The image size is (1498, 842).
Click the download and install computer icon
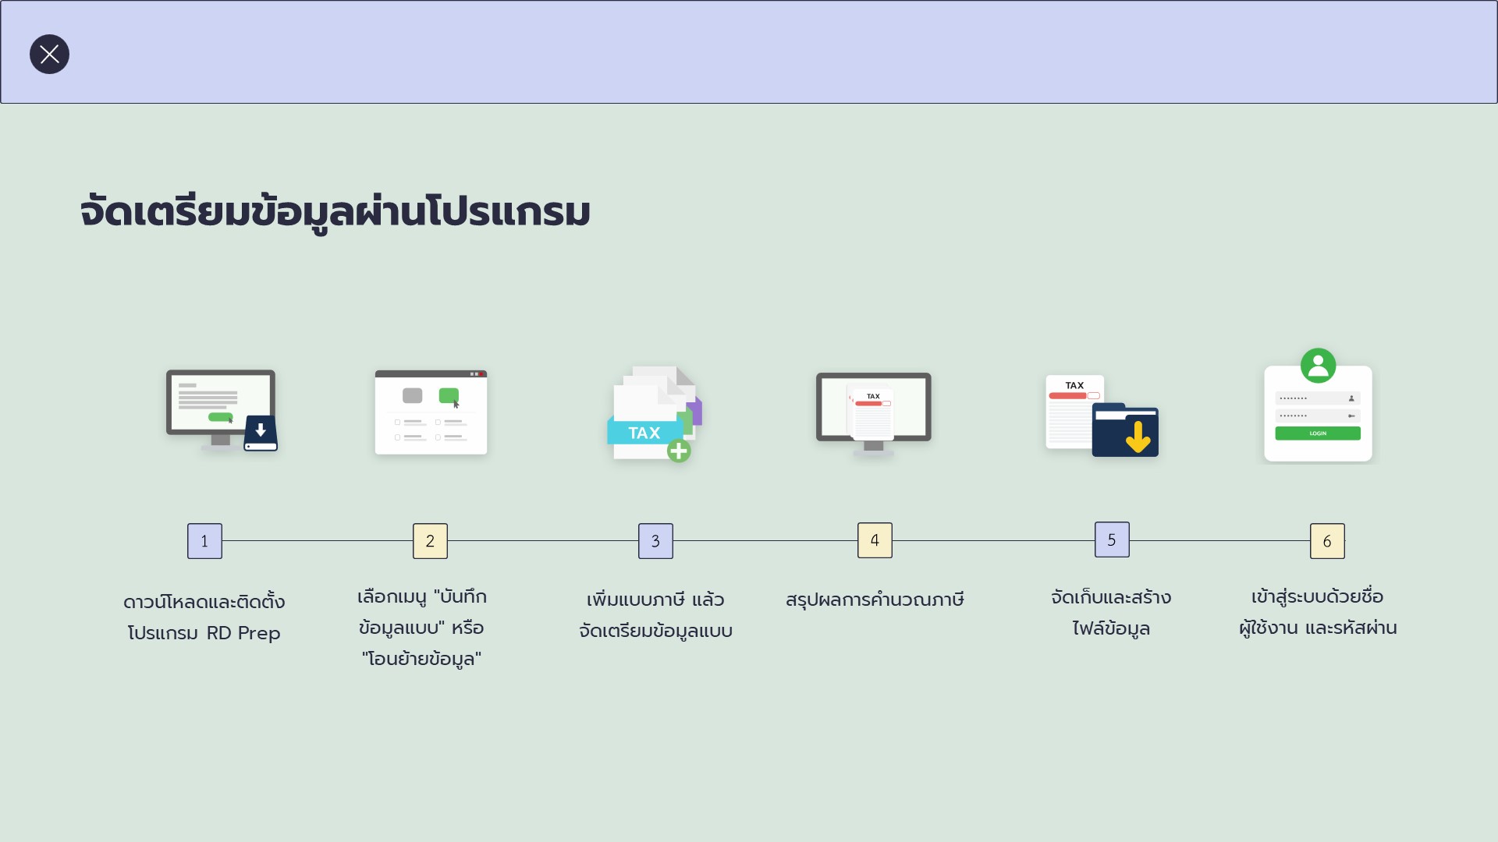coord(222,412)
